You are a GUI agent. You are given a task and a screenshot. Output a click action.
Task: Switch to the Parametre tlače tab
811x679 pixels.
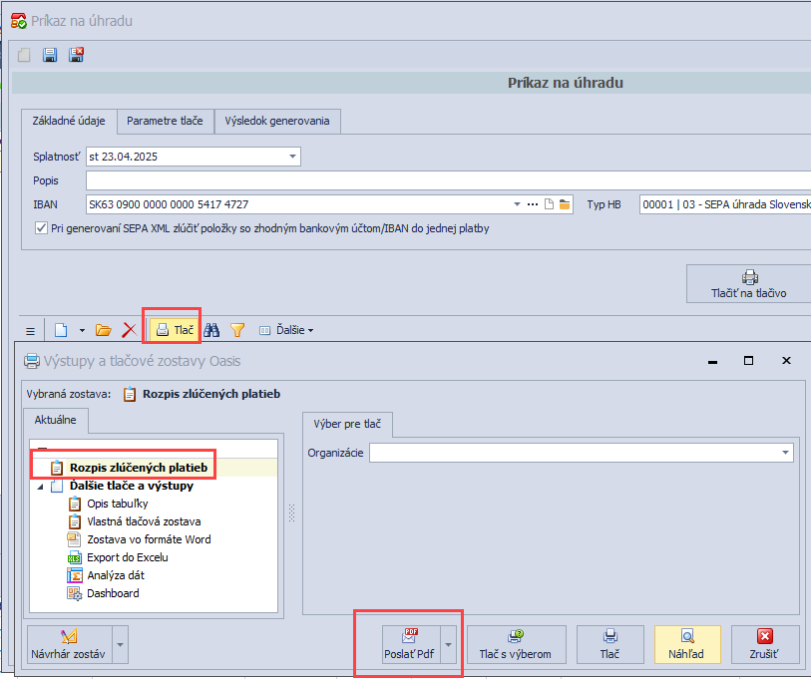tap(165, 122)
